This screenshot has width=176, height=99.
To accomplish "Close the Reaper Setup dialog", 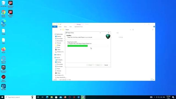I will click(109, 33).
